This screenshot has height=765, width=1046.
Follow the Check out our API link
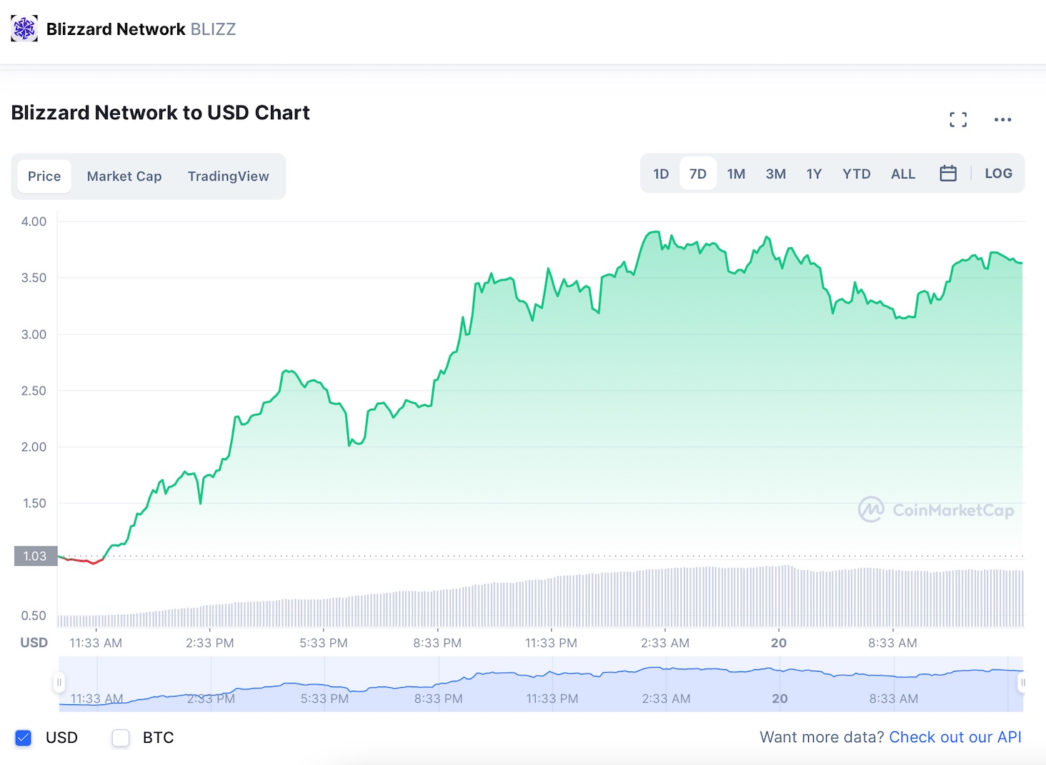955,737
